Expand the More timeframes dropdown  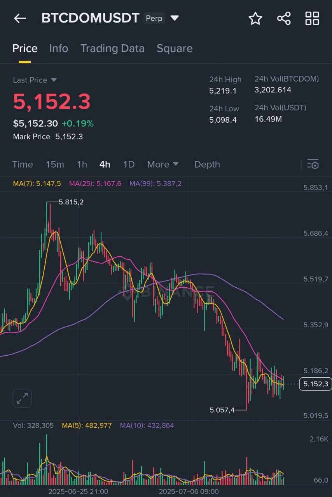(x=163, y=164)
